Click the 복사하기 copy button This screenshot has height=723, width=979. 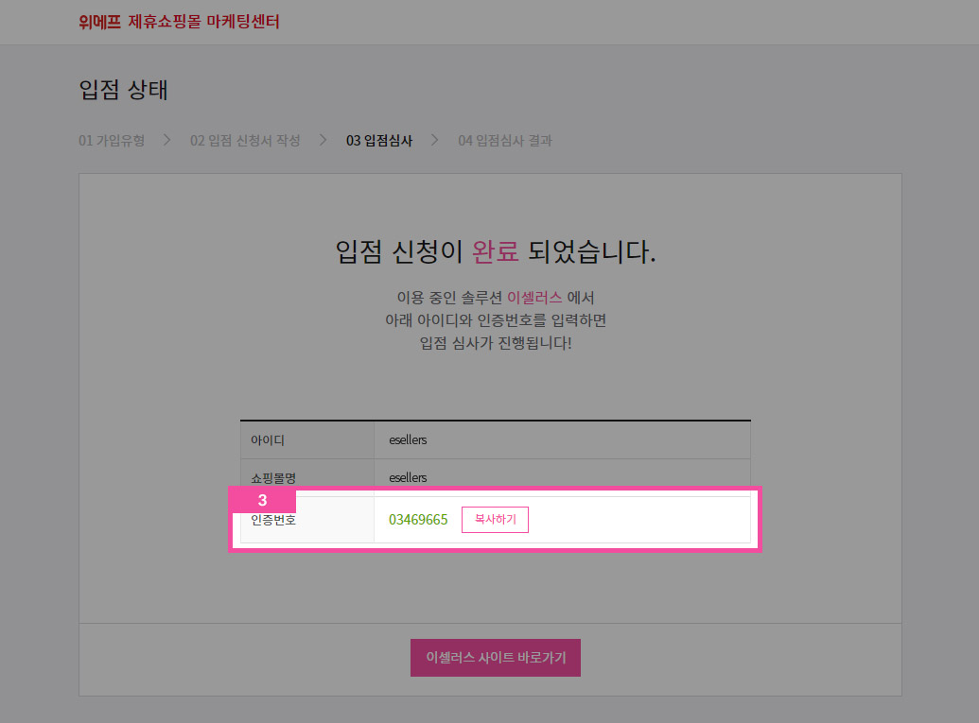click(495, 520)
